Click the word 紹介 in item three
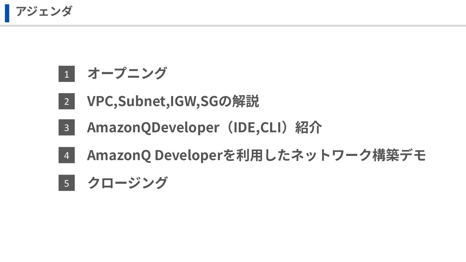Viewport: 466px width, 262px height. [x=309, y=127]
